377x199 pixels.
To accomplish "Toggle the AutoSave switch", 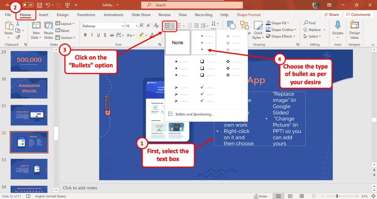I will click(28, 5).
